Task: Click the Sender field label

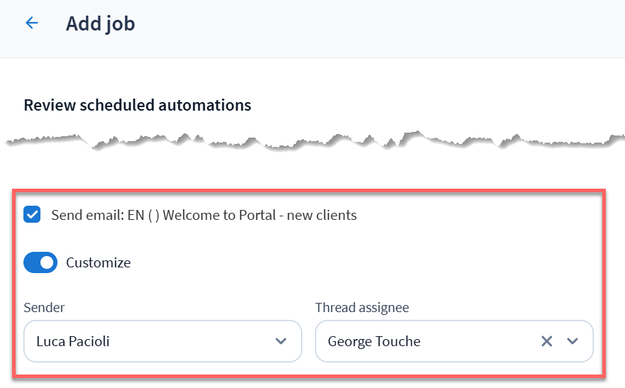Action: (x=44, y=308)
